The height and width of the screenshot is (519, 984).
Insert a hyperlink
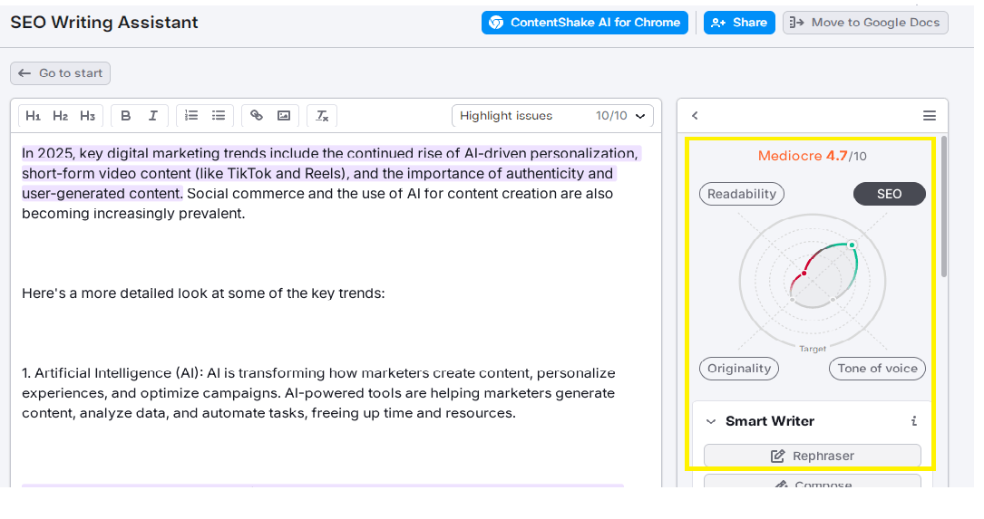point(257,116)
